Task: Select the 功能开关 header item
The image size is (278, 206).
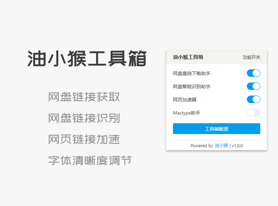Action: 251,57
